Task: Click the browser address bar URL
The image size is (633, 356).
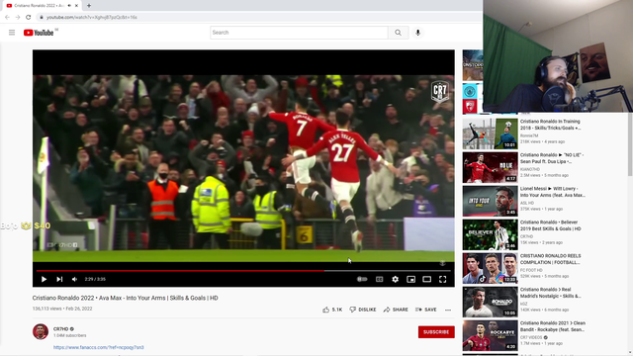Action: pyautogui.click(x=92, y=18)
